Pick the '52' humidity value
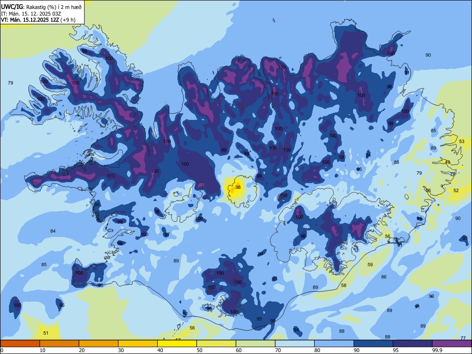 coord(456,191)
